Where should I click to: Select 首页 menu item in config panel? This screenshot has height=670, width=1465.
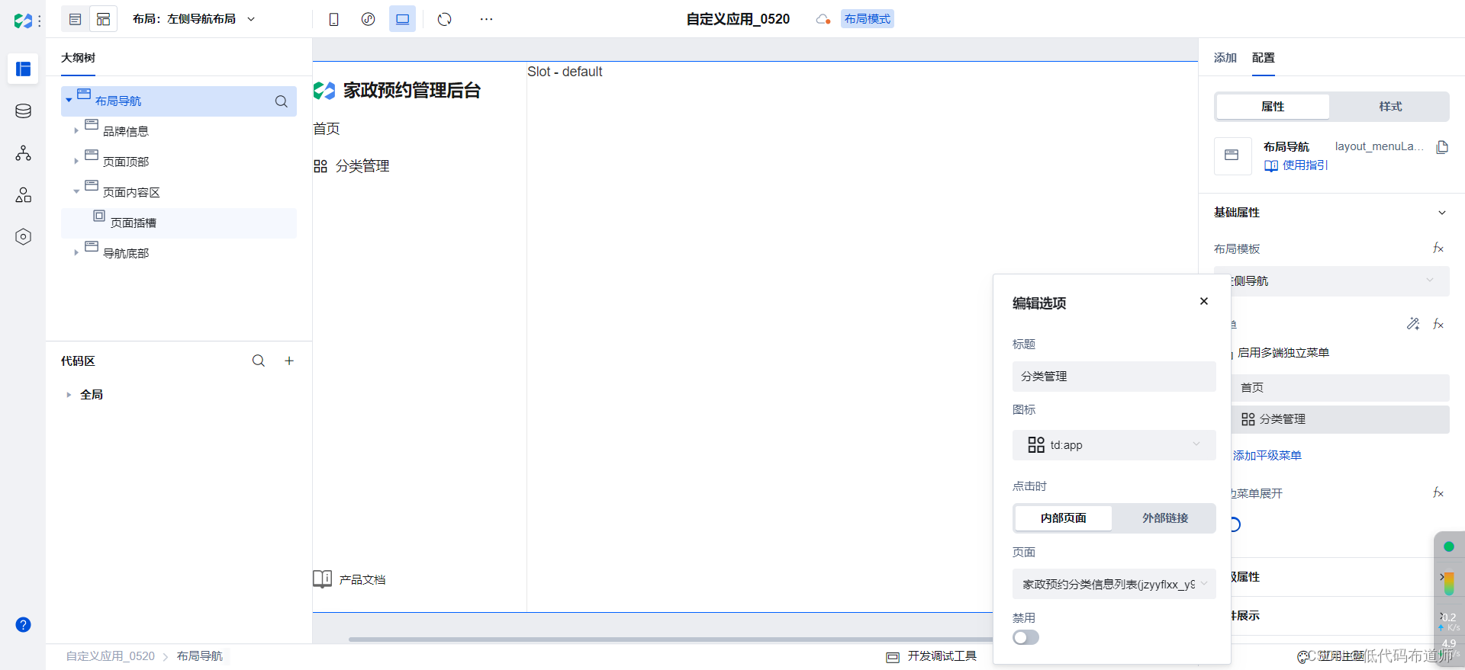pyautogui.click(x=1340, y=388)
